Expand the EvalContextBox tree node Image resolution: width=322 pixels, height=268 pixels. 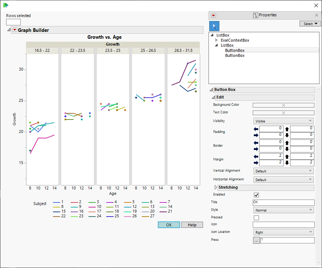[216, 40]
